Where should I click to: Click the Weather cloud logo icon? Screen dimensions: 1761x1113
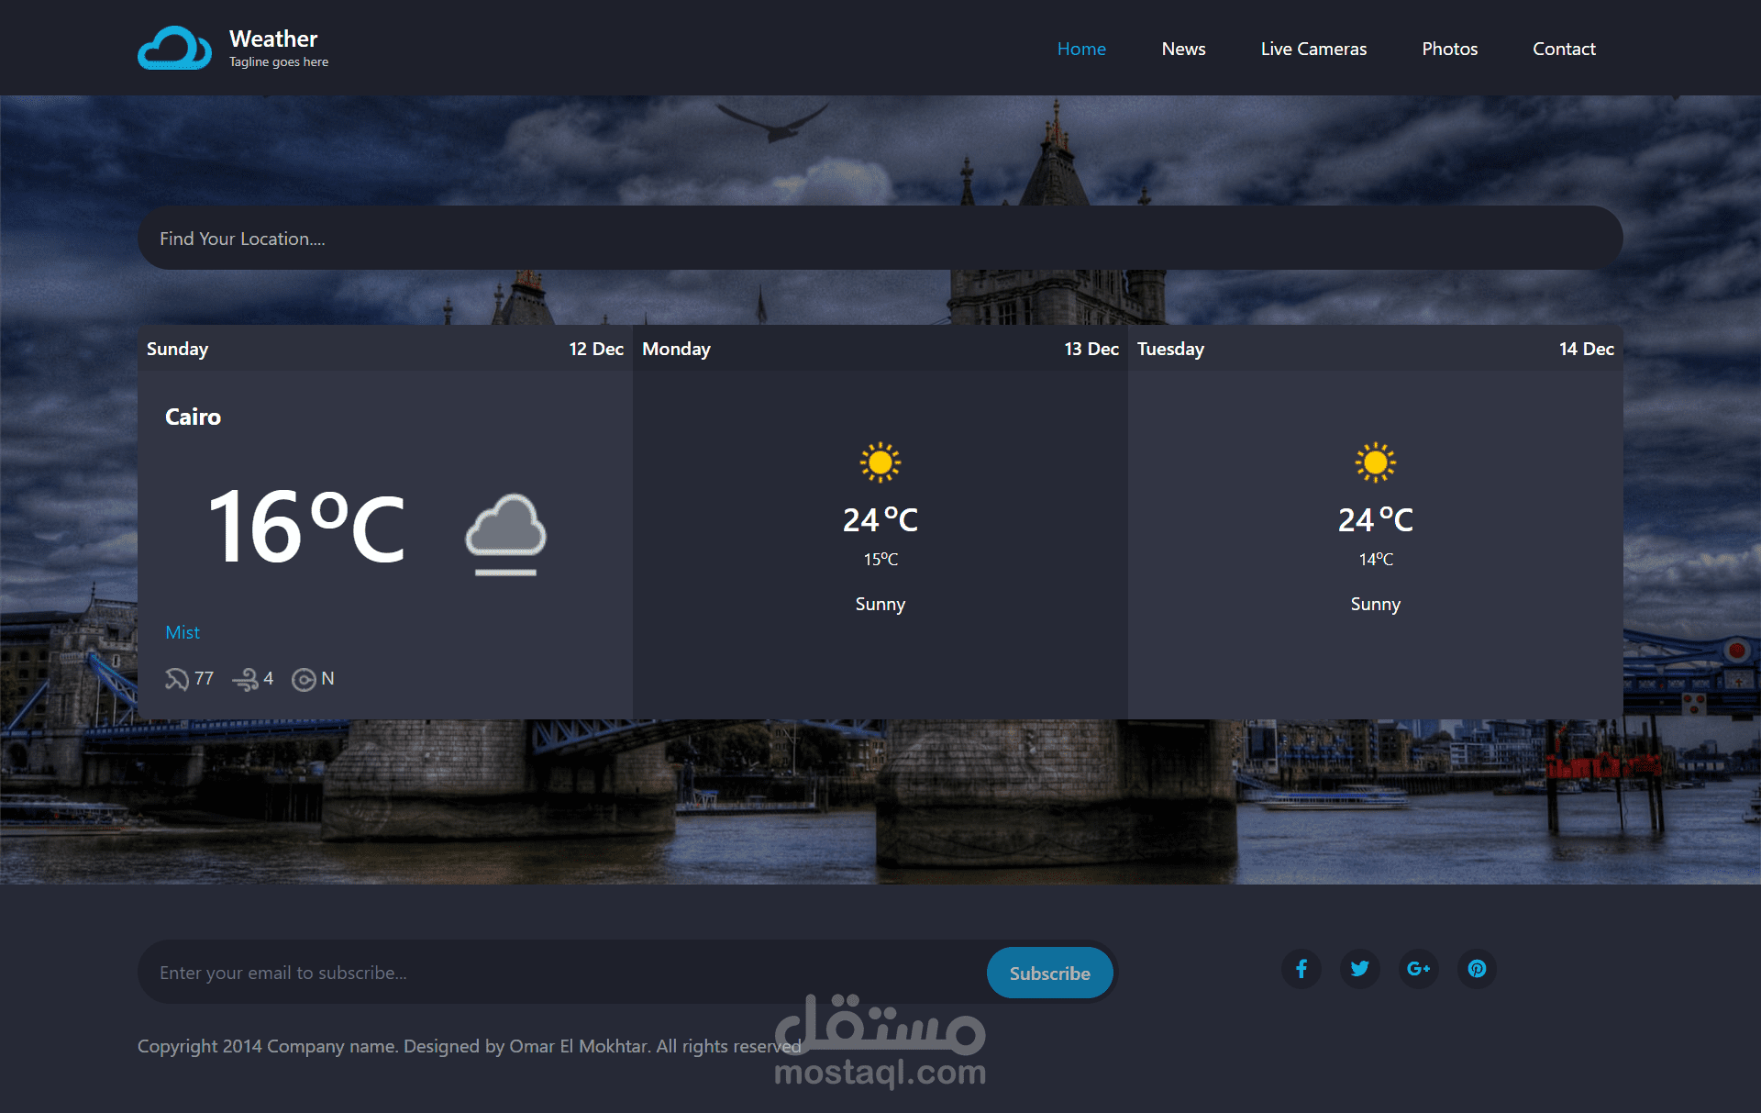pyautogui.click(x=174, y=49)
